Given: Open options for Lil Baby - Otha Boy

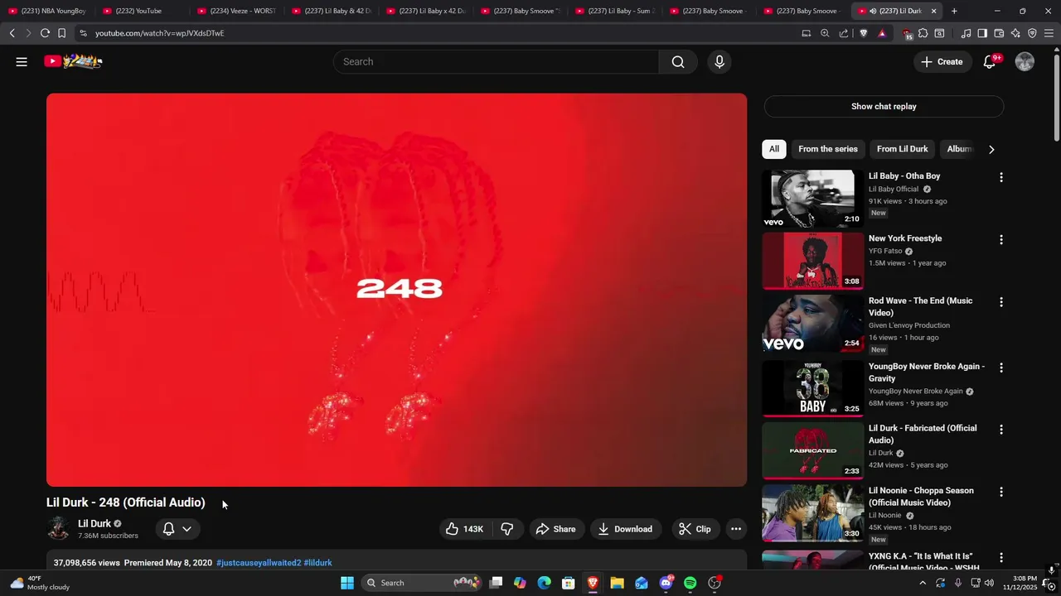Looking at the screenshot, I should click(1000, 177).
